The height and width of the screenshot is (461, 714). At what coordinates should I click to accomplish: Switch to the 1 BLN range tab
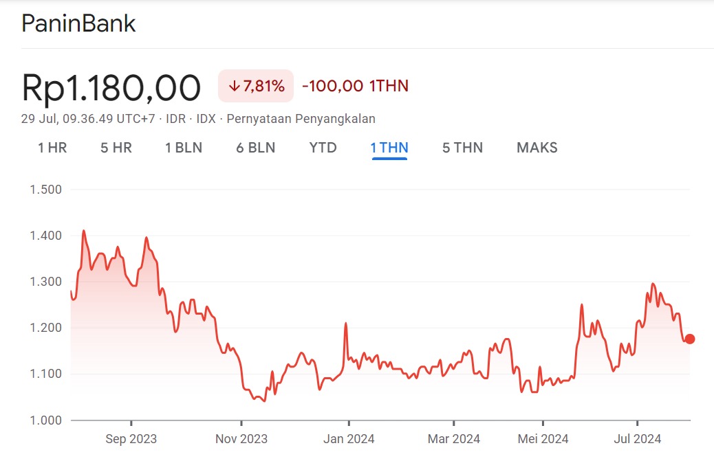tap(184, 148)
